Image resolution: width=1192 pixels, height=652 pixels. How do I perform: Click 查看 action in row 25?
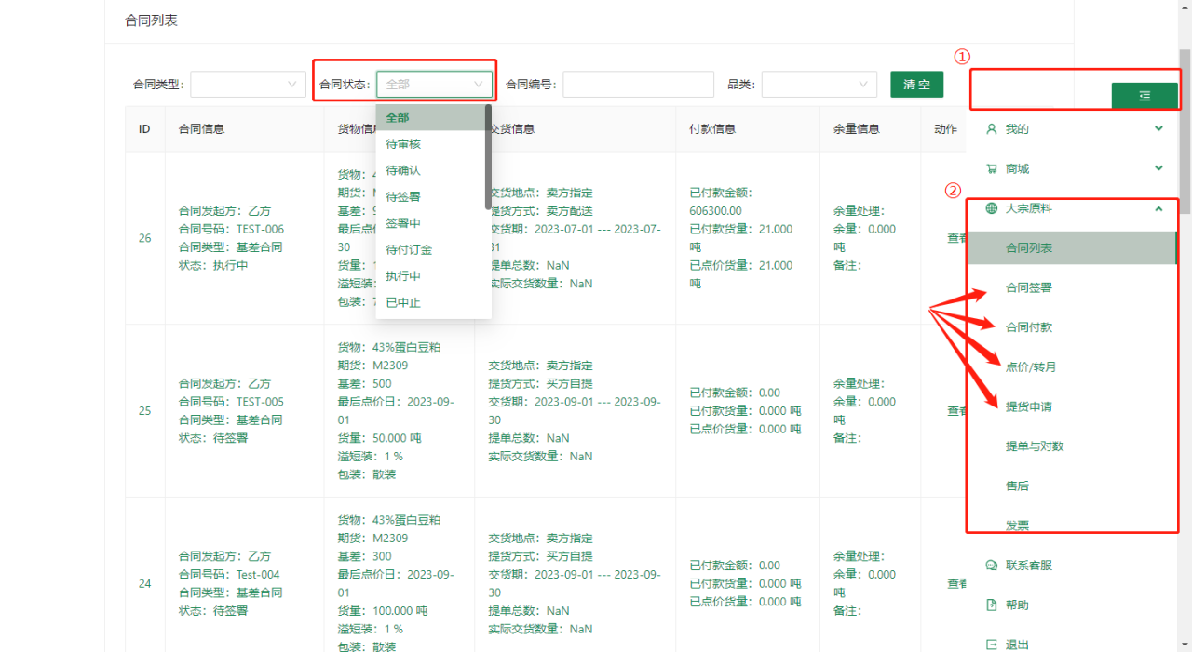[957, 410]
